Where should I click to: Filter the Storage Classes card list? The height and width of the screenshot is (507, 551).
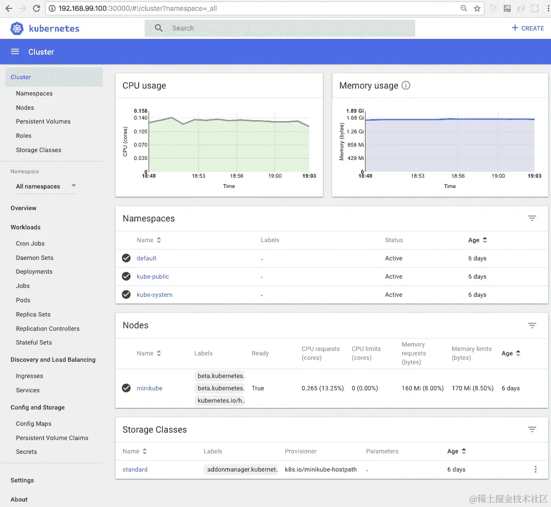click(x=532, y=429)
